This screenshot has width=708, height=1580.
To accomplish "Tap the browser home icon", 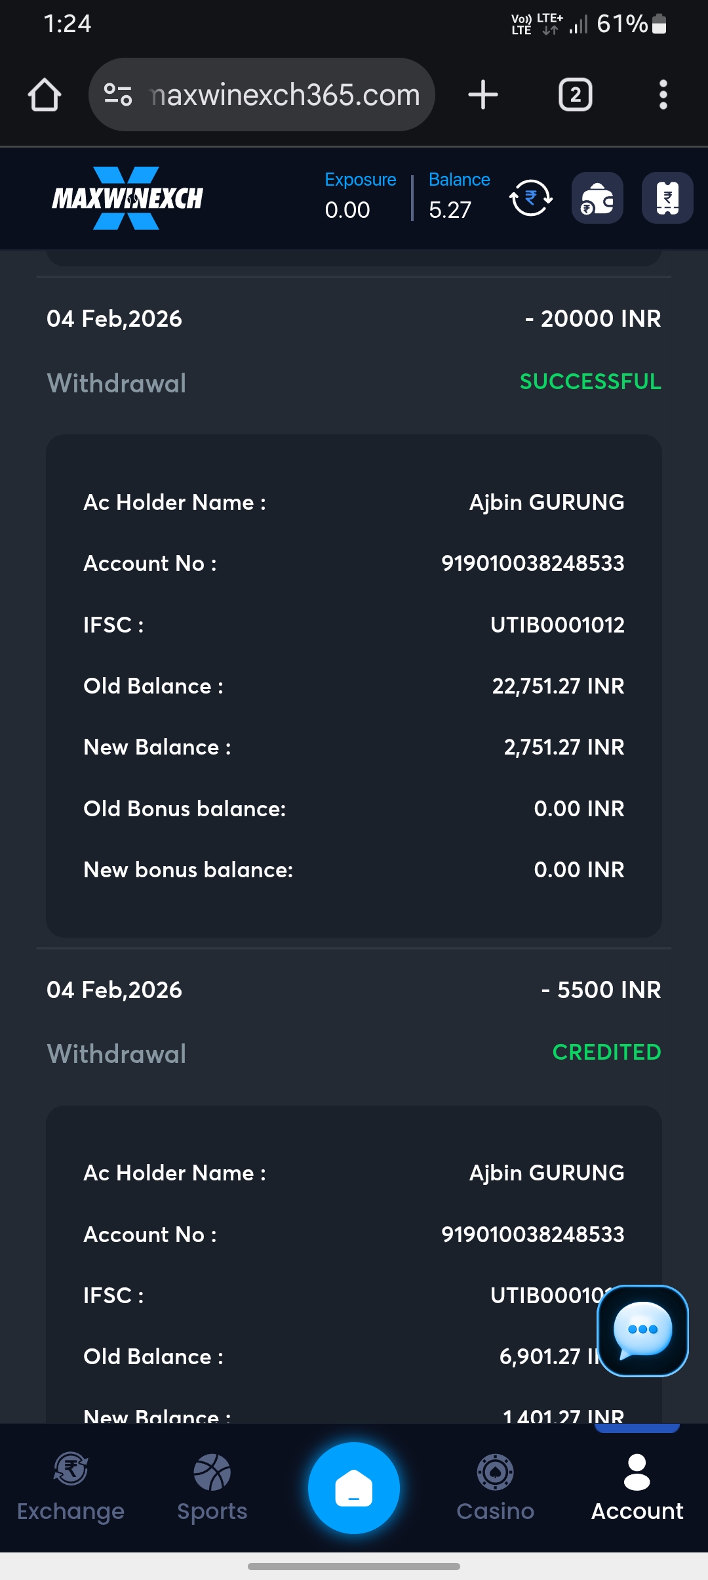I will pyautogui.click(x=45, y=95).
